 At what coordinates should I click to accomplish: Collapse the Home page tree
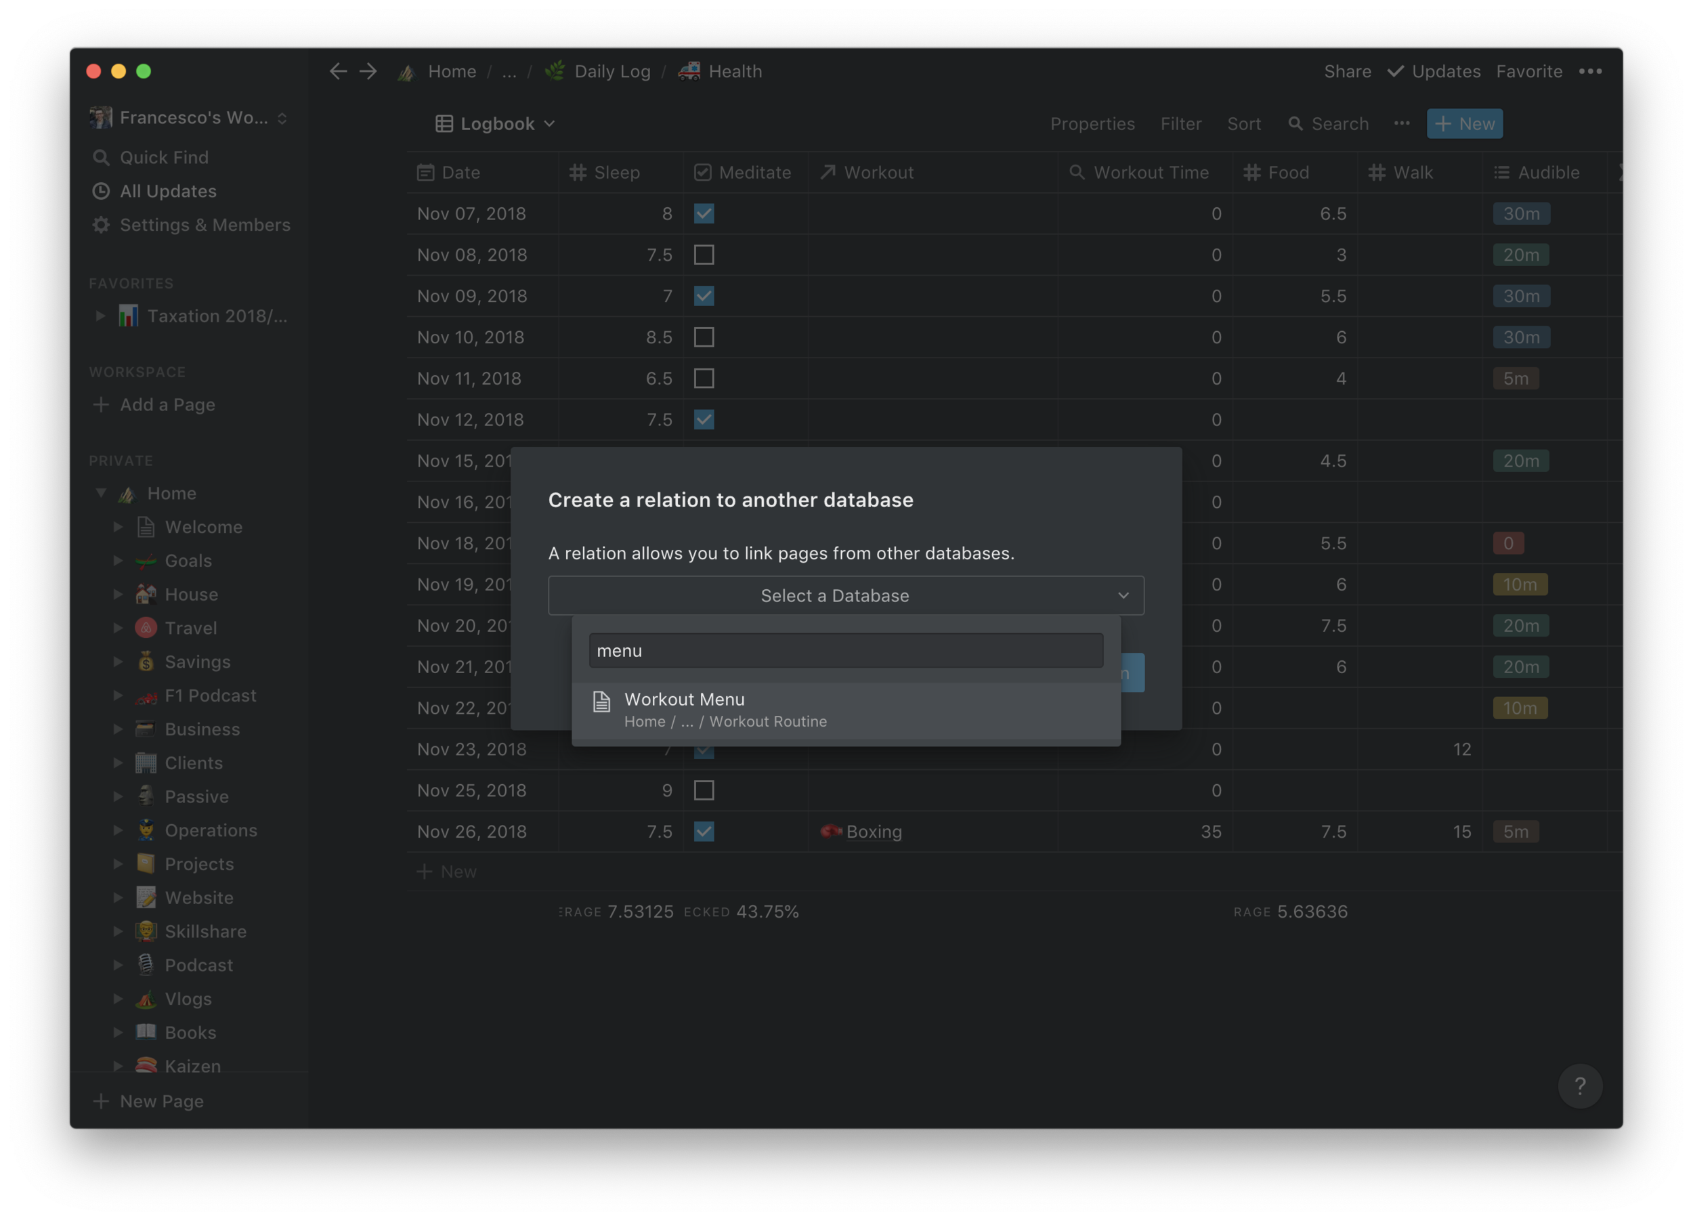101,493
